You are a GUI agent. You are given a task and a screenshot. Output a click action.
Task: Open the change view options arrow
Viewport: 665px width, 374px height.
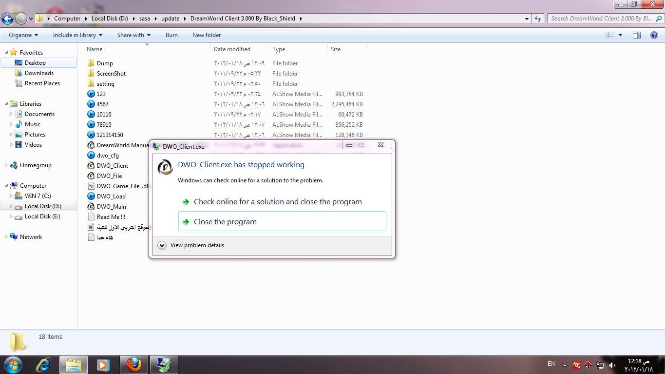click(620, 35)
